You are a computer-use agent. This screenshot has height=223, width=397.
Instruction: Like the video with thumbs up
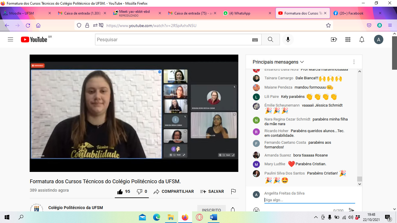pos(120,192)
